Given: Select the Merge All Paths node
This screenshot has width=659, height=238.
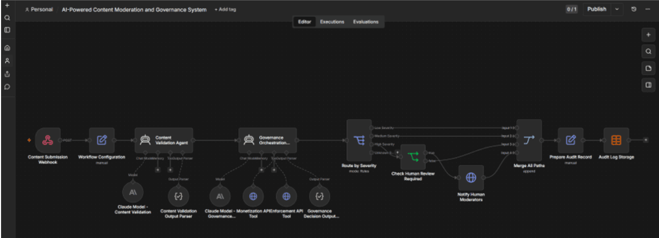Looking at the screenshot, I should pos(529,140).
